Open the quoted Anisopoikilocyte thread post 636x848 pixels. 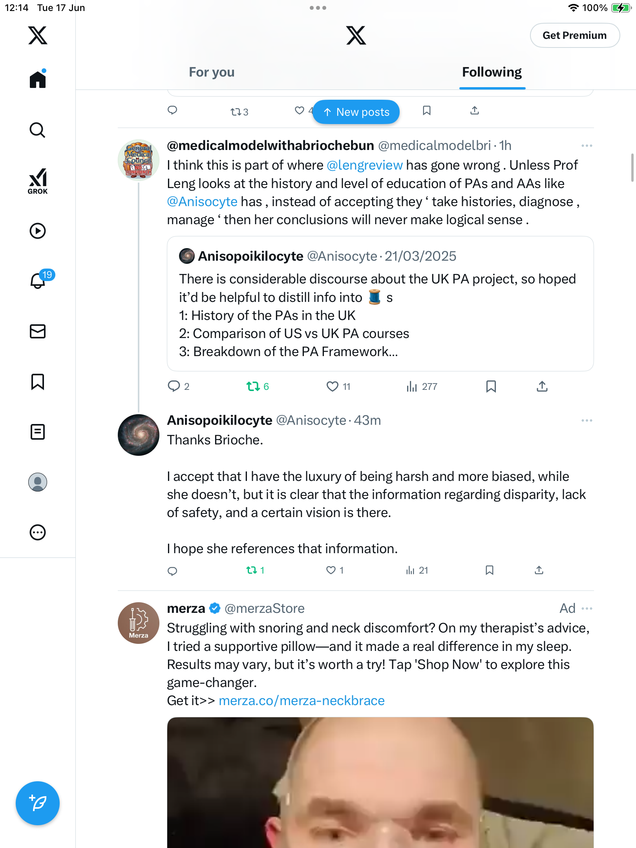(x=380, y=303)
